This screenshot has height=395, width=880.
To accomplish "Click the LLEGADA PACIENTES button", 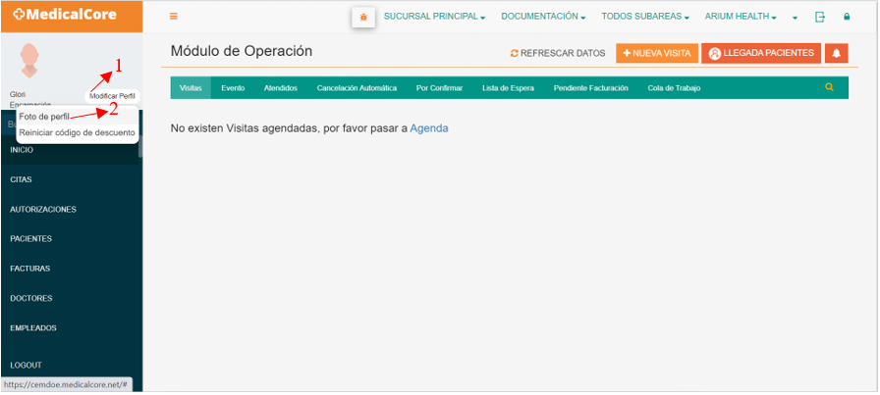I will tap(761, 53).
